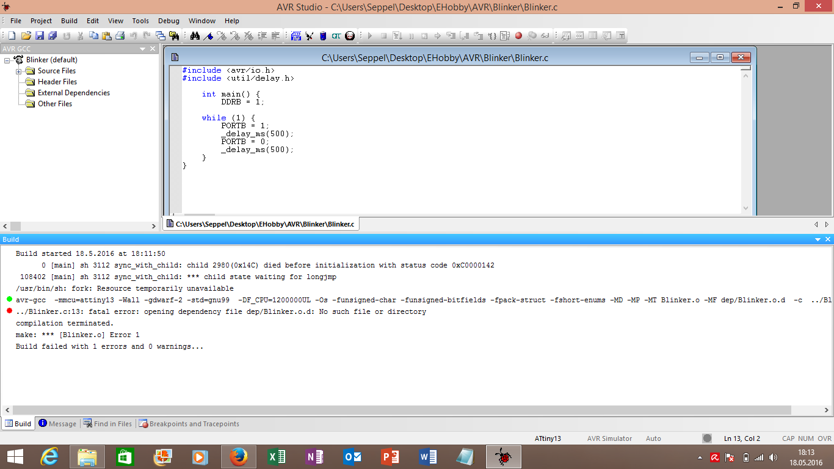The height and width of the screenshot is (469, 834).
Task: Open file using the folder toolbar icon
Action: pyautogui.click(x=26, y=36)
